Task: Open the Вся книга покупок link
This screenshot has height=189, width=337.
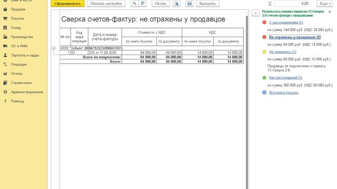Action: point(284,92)
